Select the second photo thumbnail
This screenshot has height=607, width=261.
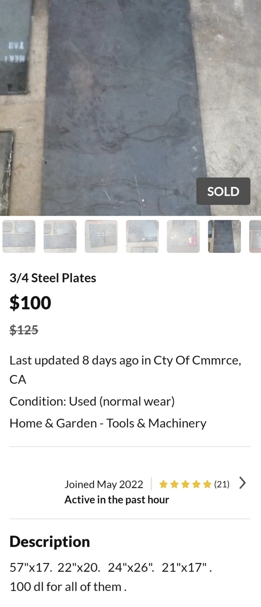[x=60, y=236]
